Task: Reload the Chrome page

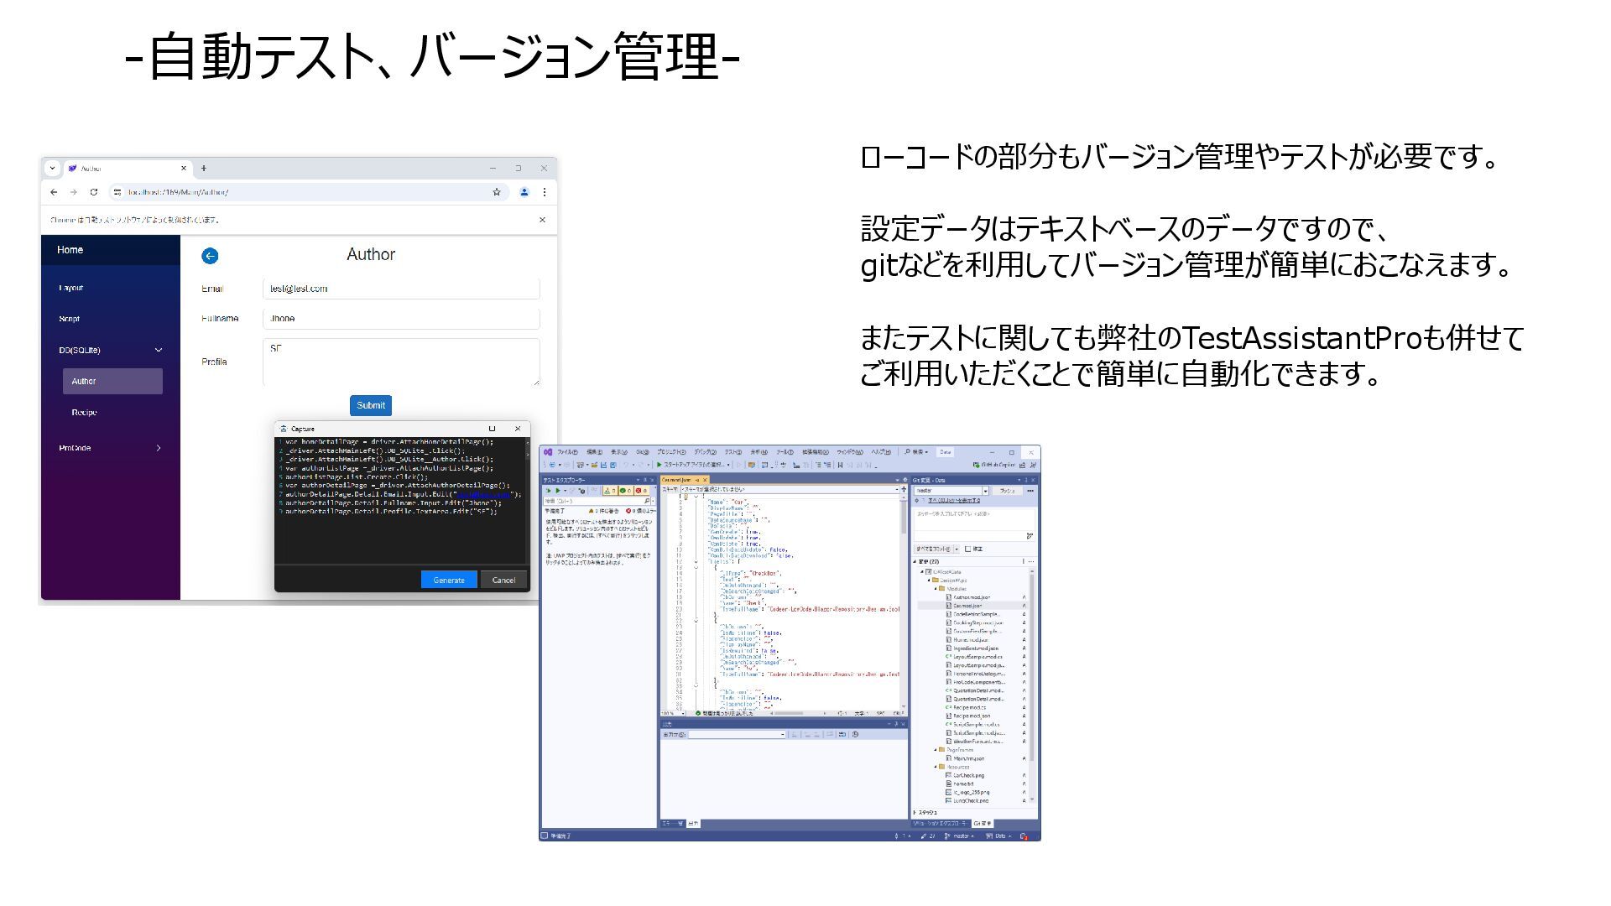Action: point(94,192)
